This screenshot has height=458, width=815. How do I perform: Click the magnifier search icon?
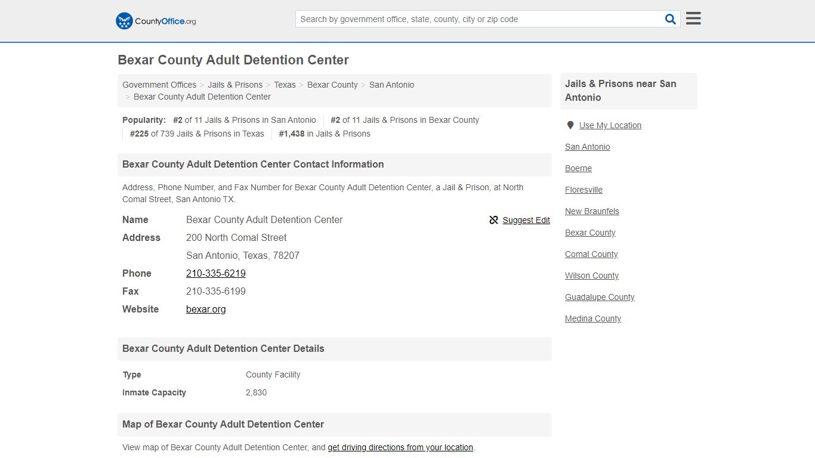coord(671,19)
